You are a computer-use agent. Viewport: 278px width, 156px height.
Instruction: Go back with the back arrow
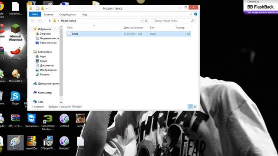pyautogui.click(x=33, y=21)
